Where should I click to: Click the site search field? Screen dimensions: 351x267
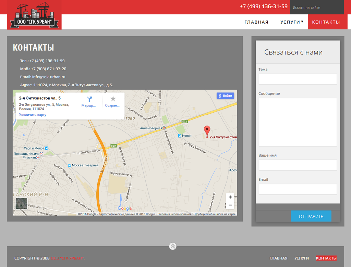(x=317, y=8)
